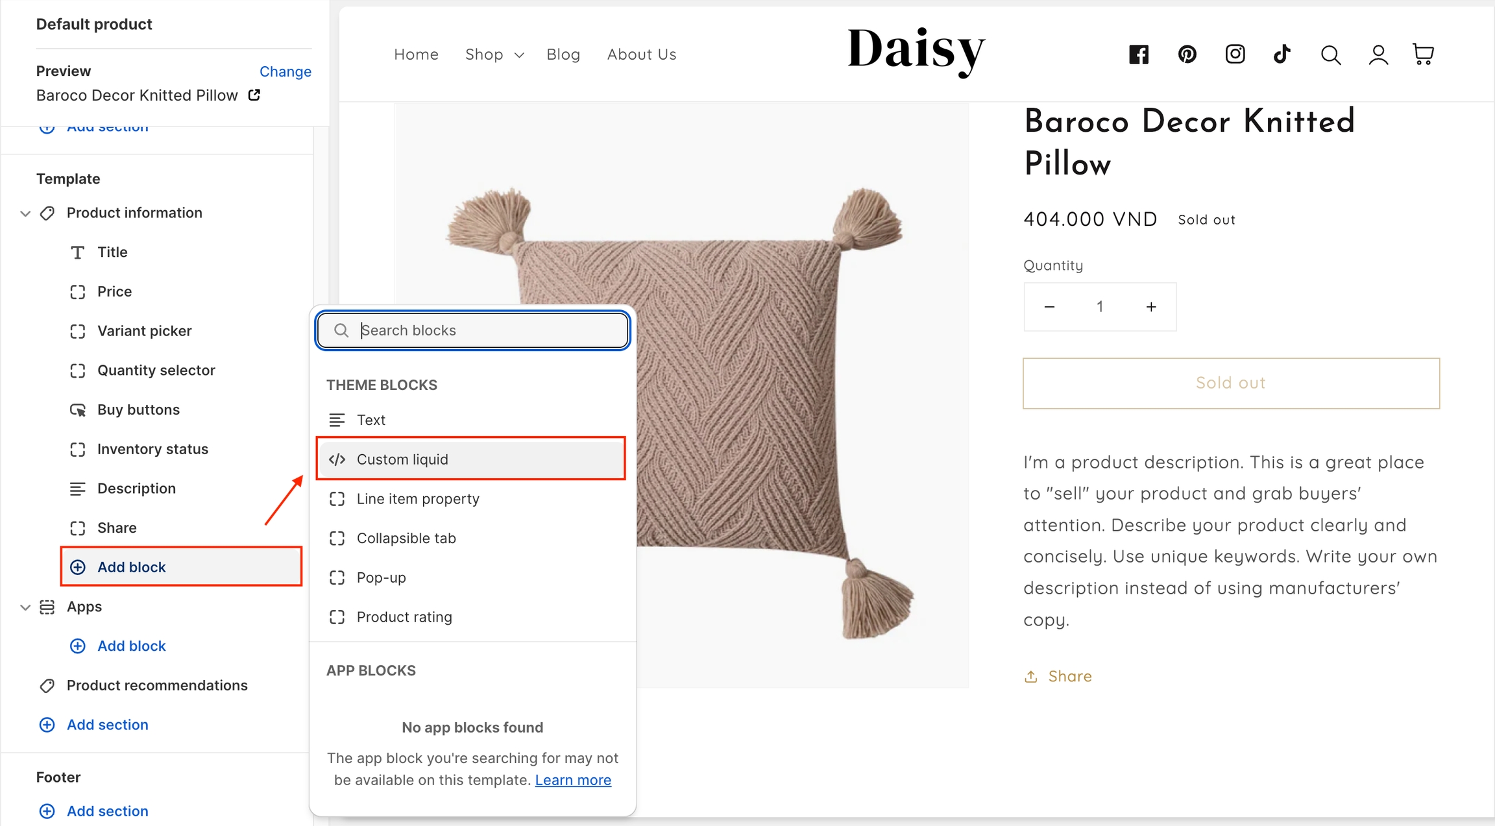This screenshot has height=826, width=1495.
Task: Click the Learn more link
Action: pos(573,780)
